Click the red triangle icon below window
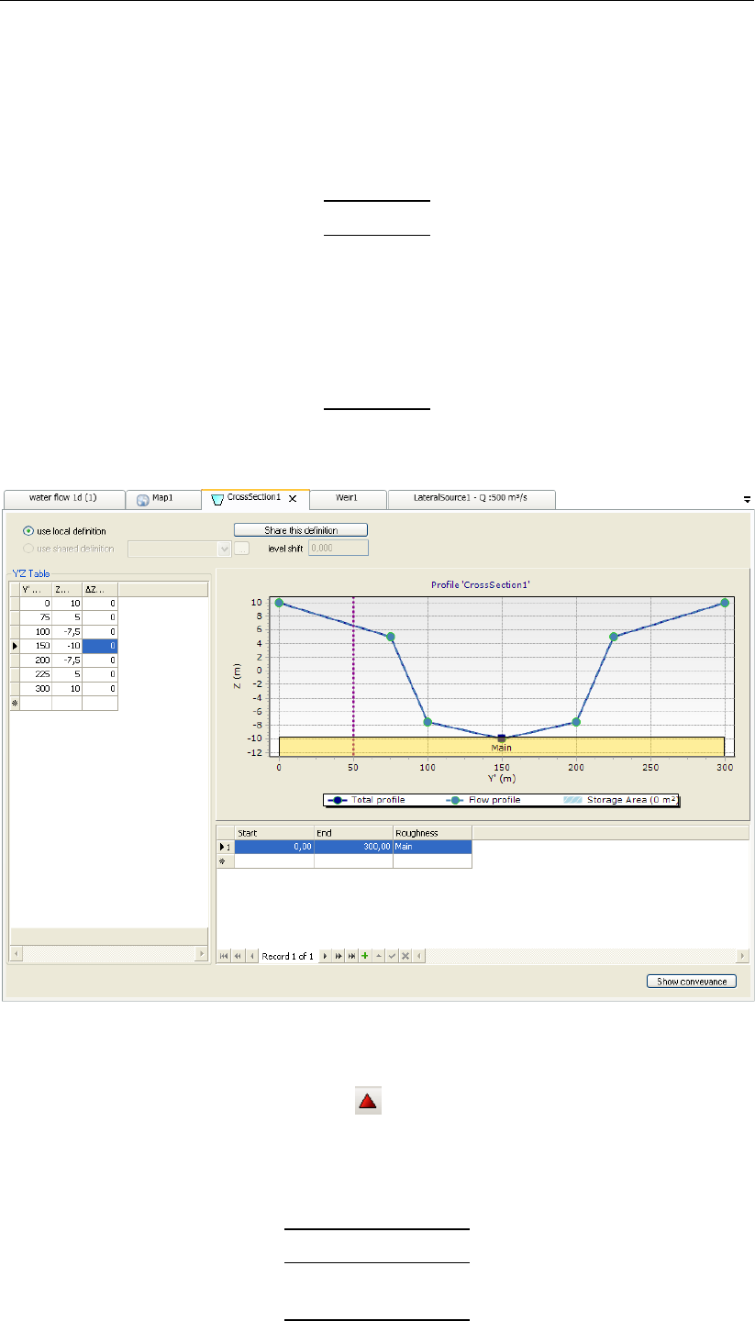The width and height of the screenshot is (755, 1321). point(370,1102)
